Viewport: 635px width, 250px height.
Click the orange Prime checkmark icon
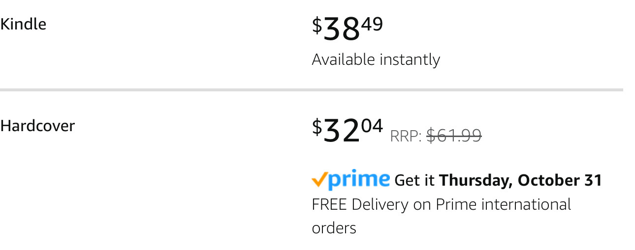pos(319,180)
